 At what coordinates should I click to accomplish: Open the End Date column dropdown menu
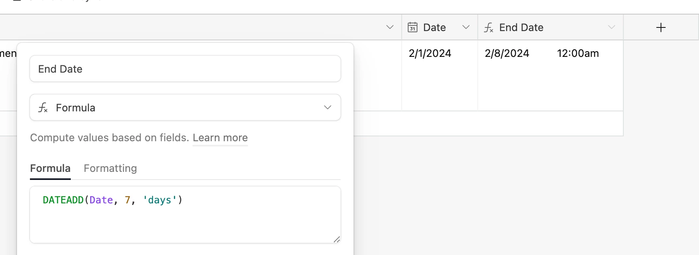[x=612, y=27]
